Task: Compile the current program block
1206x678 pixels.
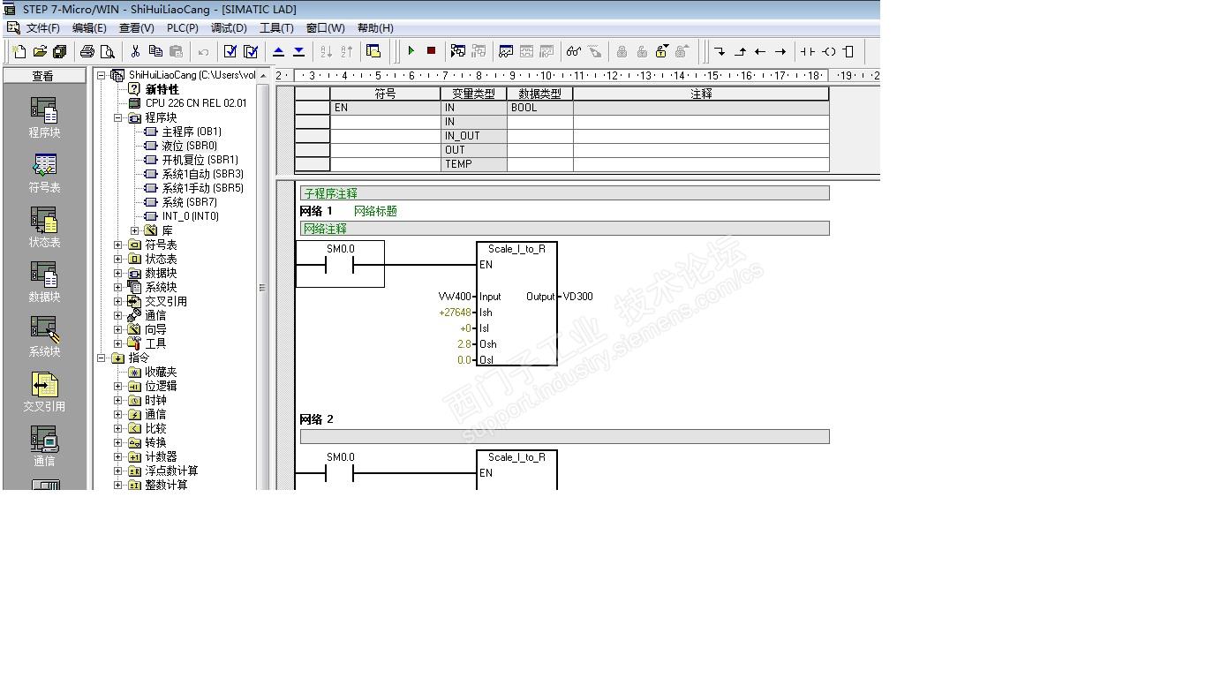Action: tap(230, 51)
